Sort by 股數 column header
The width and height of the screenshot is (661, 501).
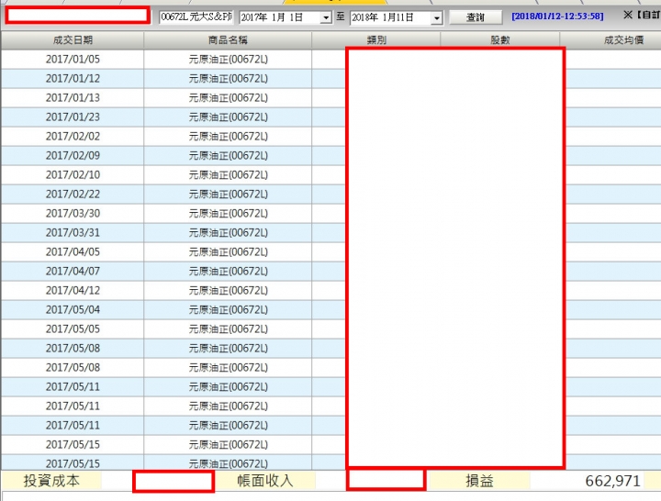pyautogui.click(x=500, y=40)
